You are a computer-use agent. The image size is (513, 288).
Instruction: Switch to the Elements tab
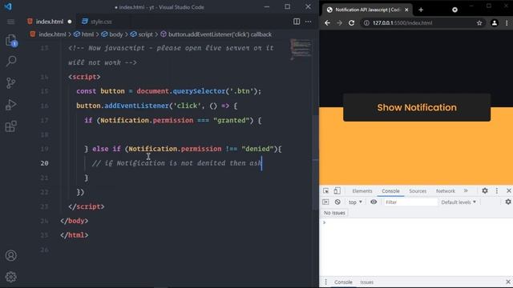point(362,191)
